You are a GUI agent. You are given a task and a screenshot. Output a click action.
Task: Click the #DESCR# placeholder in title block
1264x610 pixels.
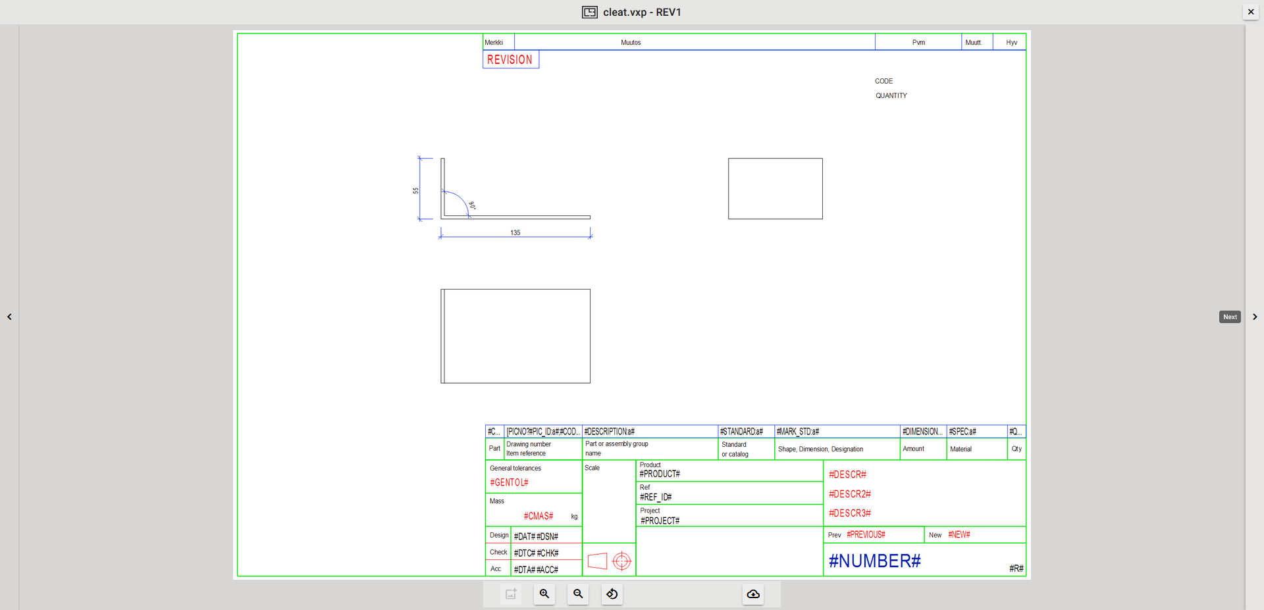pyautogui.click(x=847, y=474)
